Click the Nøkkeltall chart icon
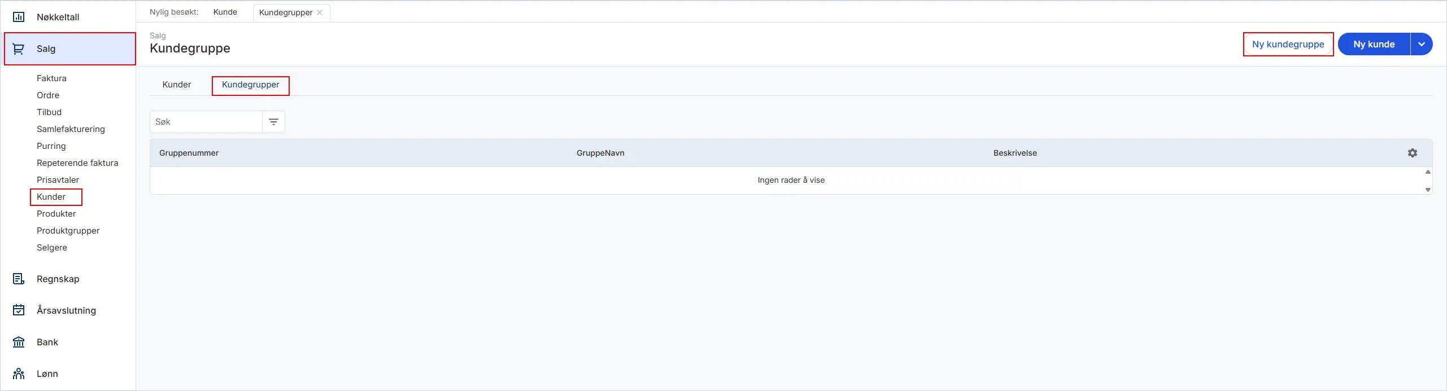The height and width of the screenshot is (391, 1447). tap(19, 17)
